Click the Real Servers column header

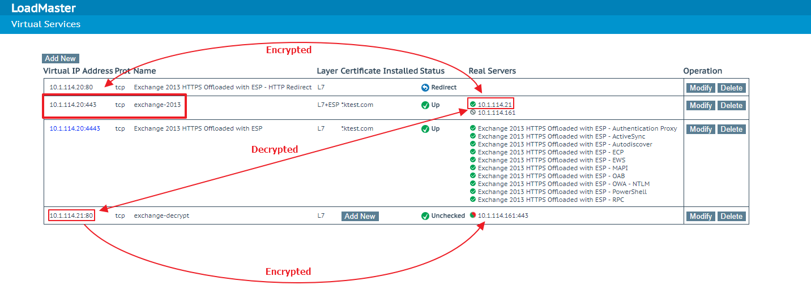coord(492,71)
